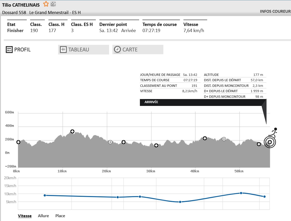The width and height of the screenshot is (291, 221).
Task: Select the checkpoint marker near 42km
Action: [205, 138]
